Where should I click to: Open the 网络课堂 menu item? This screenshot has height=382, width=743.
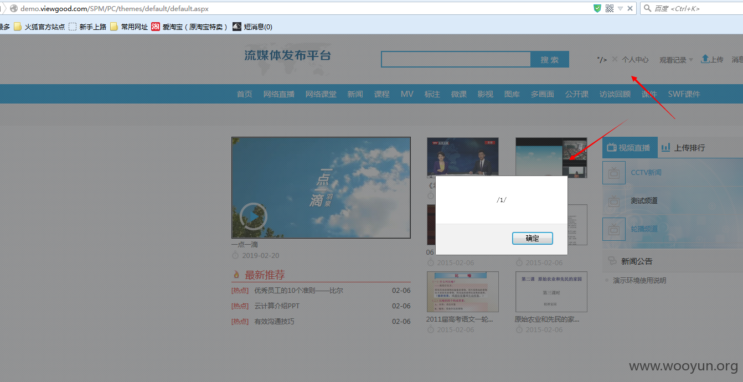pyautogui.click(x=321, y=94)
